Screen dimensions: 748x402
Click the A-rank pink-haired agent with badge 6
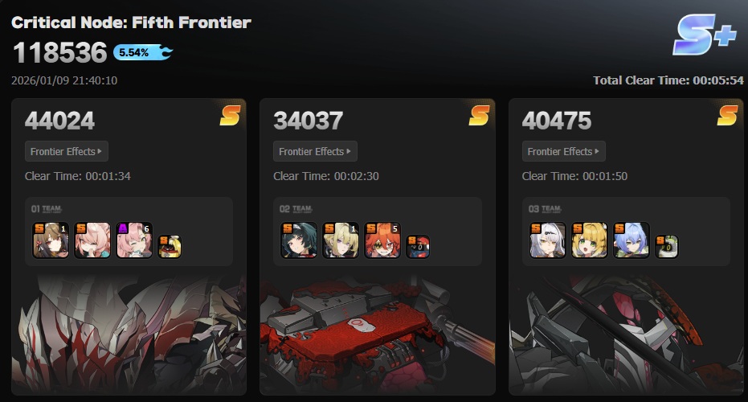(x=134, y=240)
